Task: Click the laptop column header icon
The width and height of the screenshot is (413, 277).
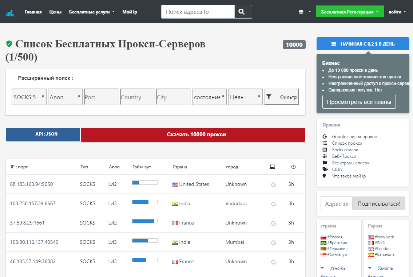Action: [x=272, y=167]
